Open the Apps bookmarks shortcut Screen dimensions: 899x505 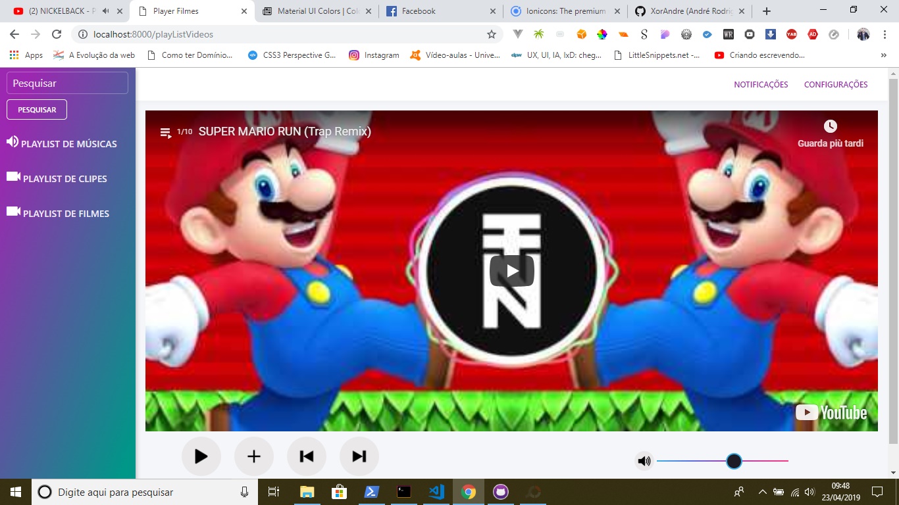26,55
